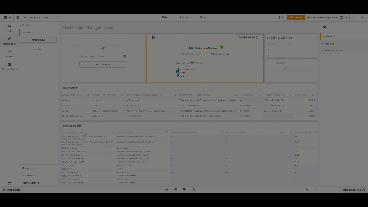Click the Edit Dimensions link

191,54
